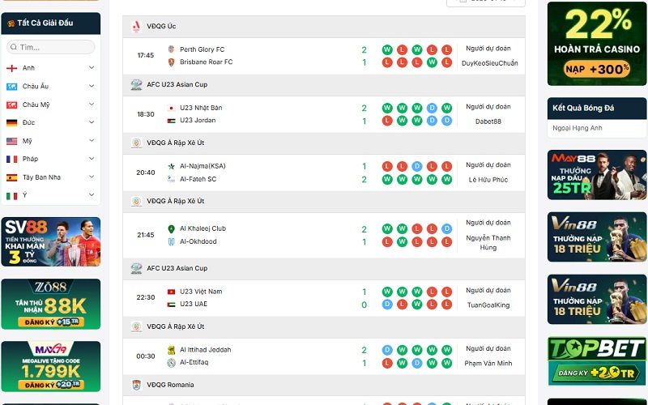648x405 pixels.
Task: Click the TOPBET promotional banner
Action: tap(596, 361)
